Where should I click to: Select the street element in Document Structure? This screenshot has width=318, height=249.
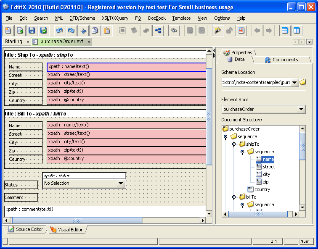click(265, 167)
